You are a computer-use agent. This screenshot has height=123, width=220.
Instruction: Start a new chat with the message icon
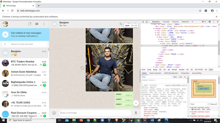click(37, 24)
